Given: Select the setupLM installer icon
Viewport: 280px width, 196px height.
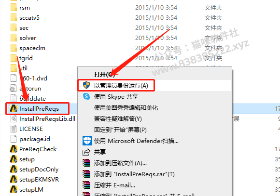Looking at the screenshot, I should click(x=14, y=189).
